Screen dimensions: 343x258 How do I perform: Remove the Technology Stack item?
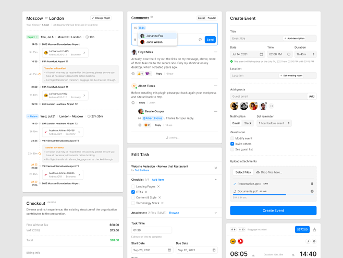click(162, 203)
